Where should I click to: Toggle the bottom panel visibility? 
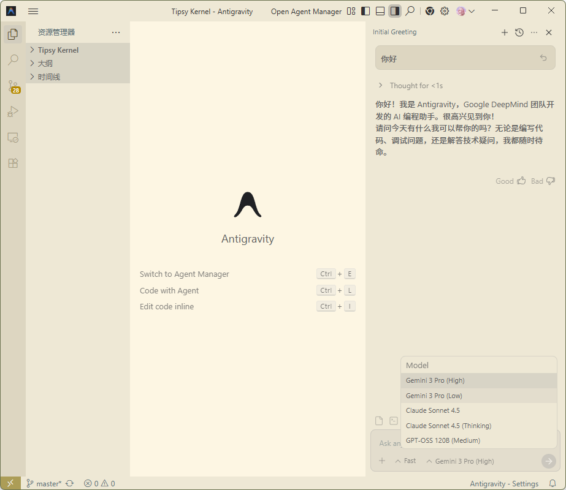coord(380,11)
